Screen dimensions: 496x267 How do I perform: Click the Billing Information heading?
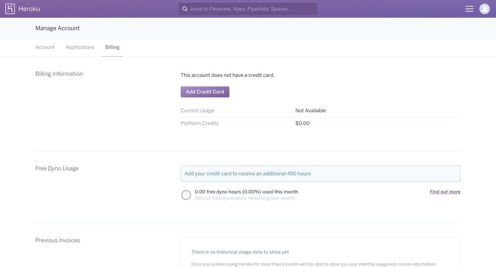(x=59, y=74)
